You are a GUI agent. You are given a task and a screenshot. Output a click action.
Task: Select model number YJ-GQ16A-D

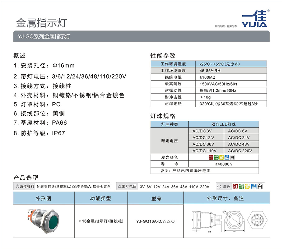(155, 221)
